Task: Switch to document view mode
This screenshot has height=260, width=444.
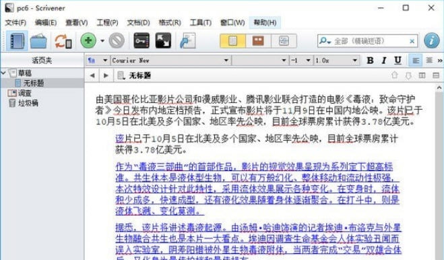Action: click(x=232, y=41)
